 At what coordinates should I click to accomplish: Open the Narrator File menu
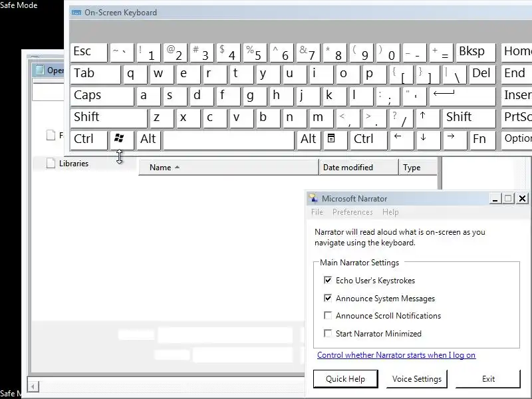(x=317, y=212)
